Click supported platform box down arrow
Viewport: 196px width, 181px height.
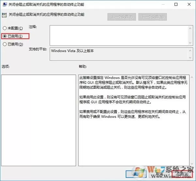click(190, 58)
